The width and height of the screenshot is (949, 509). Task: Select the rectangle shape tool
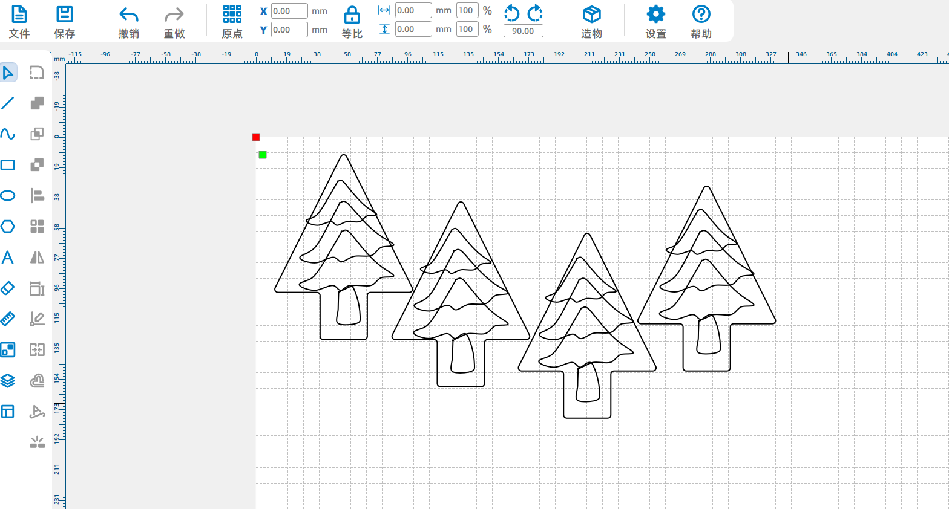8,165
